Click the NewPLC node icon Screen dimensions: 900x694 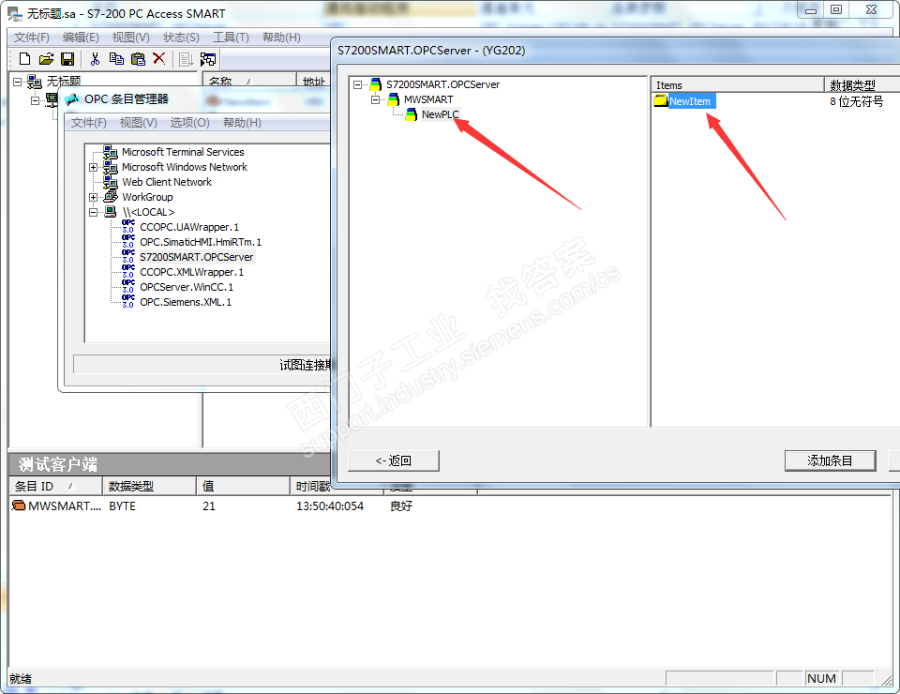412,114
